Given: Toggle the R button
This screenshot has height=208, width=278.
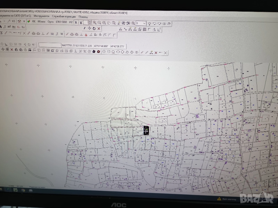Looking at the screenshot, I should pyautogui.click(x=76, y=22).
